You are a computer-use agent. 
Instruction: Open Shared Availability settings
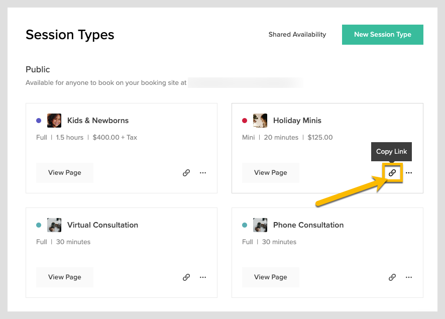coord(297,35)
